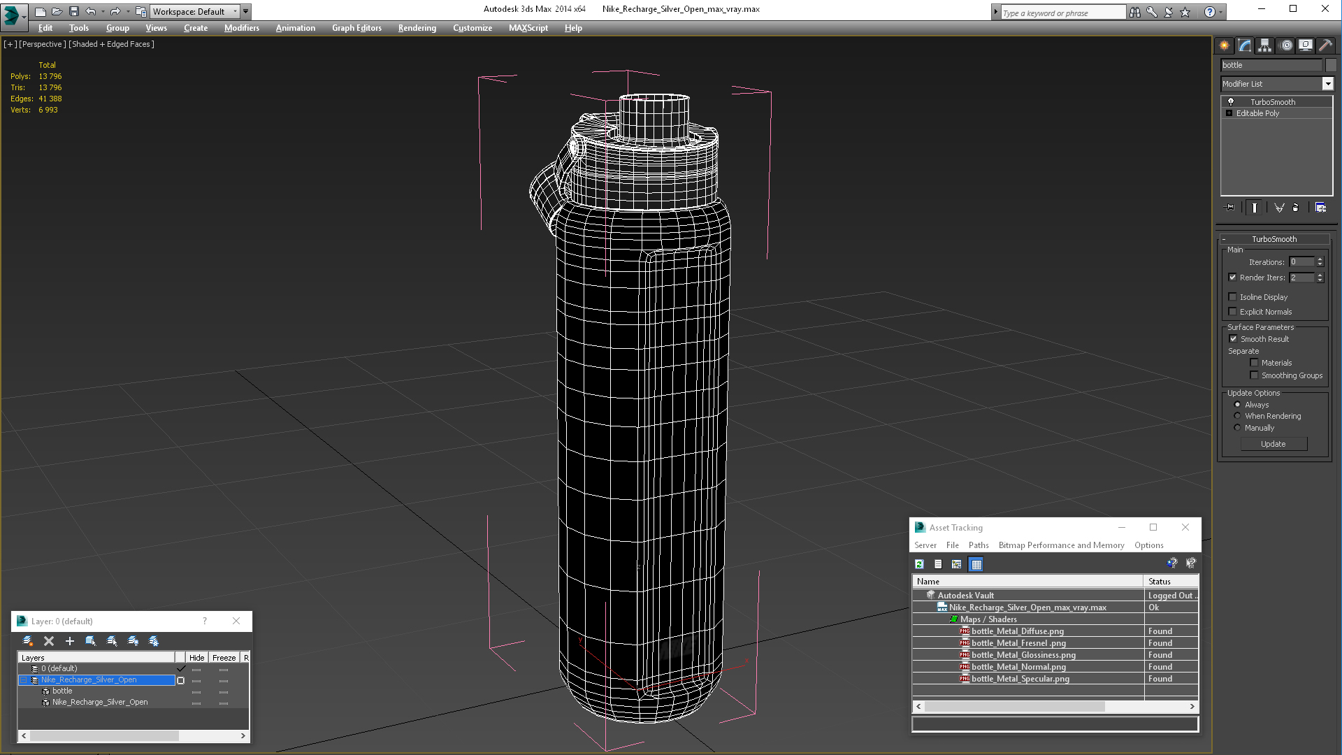Click Remove modifier trash can icon
The image size is (1342, 755).
[1295, 208]
